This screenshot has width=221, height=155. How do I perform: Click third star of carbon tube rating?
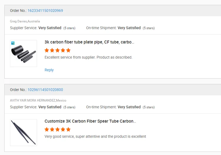coord(57,50)
